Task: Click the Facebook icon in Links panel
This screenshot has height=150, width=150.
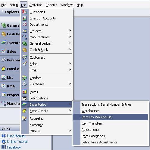Action: click(x=4, y=147)
